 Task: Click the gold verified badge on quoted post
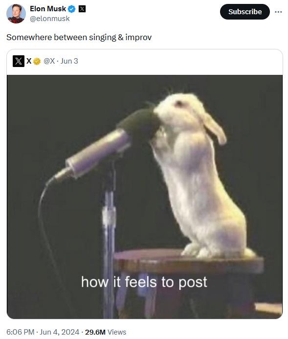coord(37,62)
